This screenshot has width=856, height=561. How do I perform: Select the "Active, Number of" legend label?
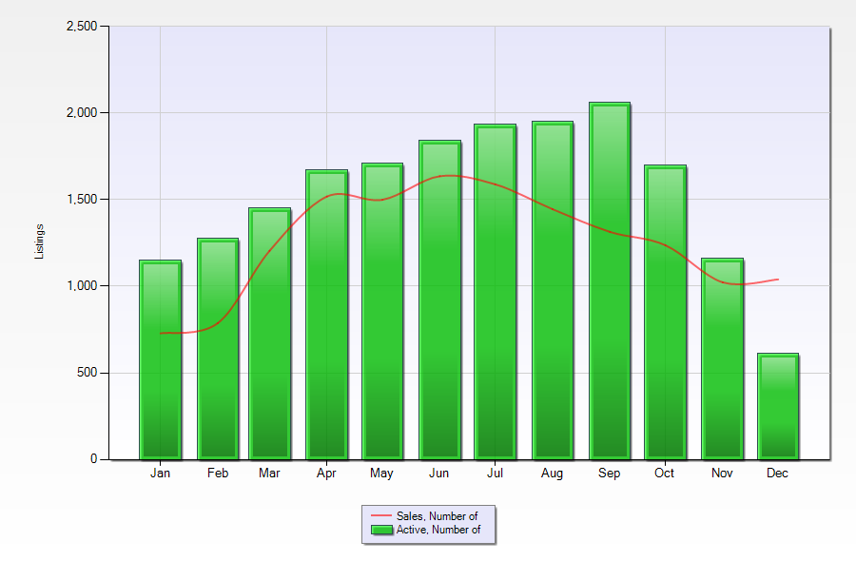coord(438,530)
